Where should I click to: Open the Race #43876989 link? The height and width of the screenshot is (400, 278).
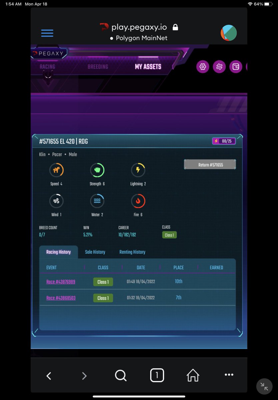61,282
